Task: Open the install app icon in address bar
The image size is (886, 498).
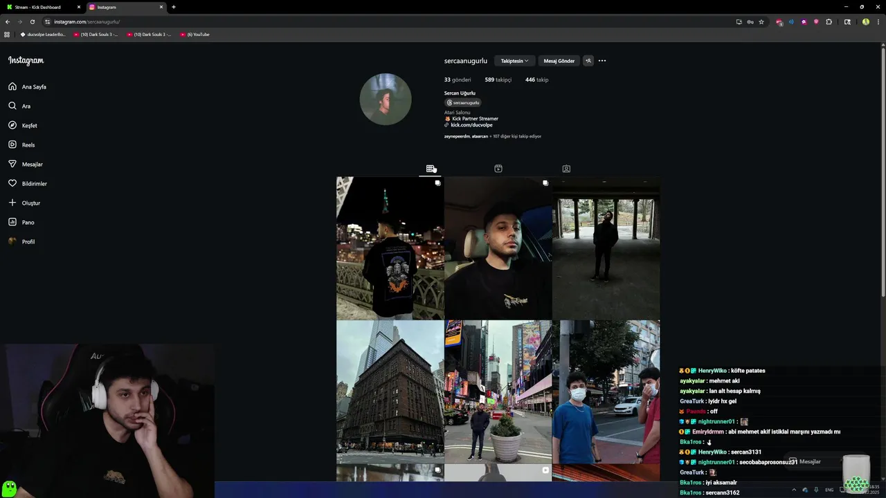Action: [x=739, y=21]
